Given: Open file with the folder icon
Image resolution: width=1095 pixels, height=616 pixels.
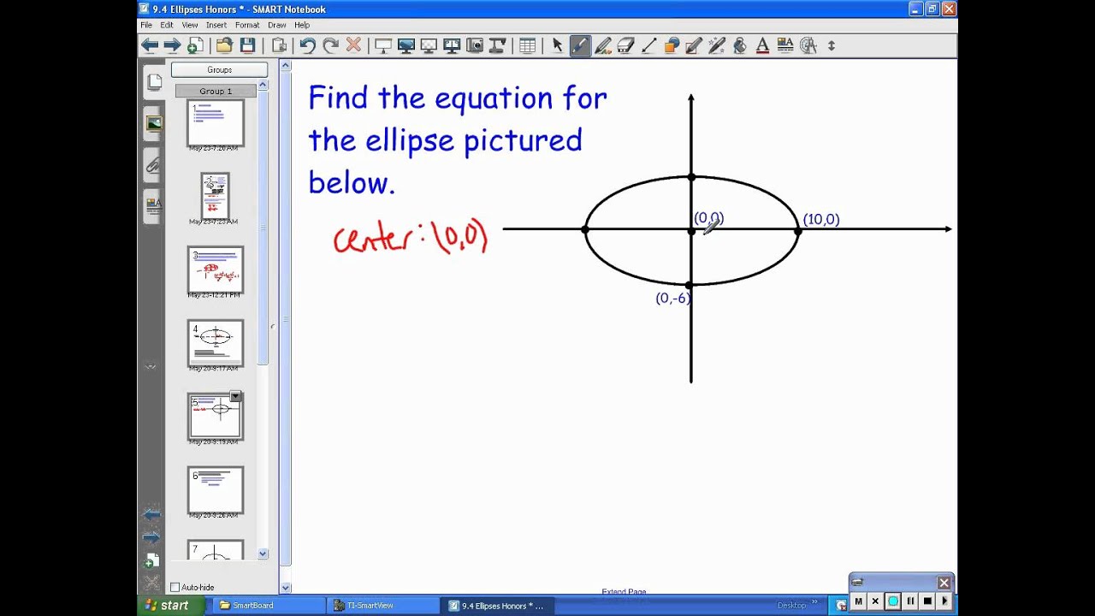Looking at the screenshot, I should (224, 45).
